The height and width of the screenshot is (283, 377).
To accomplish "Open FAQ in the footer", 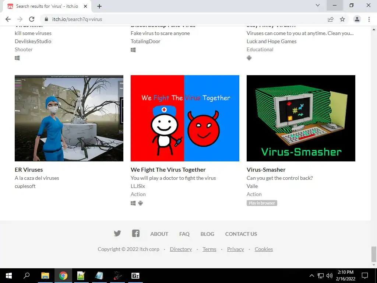I will point(184,234).
